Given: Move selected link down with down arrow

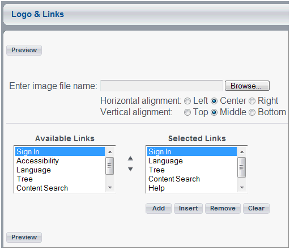Looking at the screenshot, I should tap(130, 169).
